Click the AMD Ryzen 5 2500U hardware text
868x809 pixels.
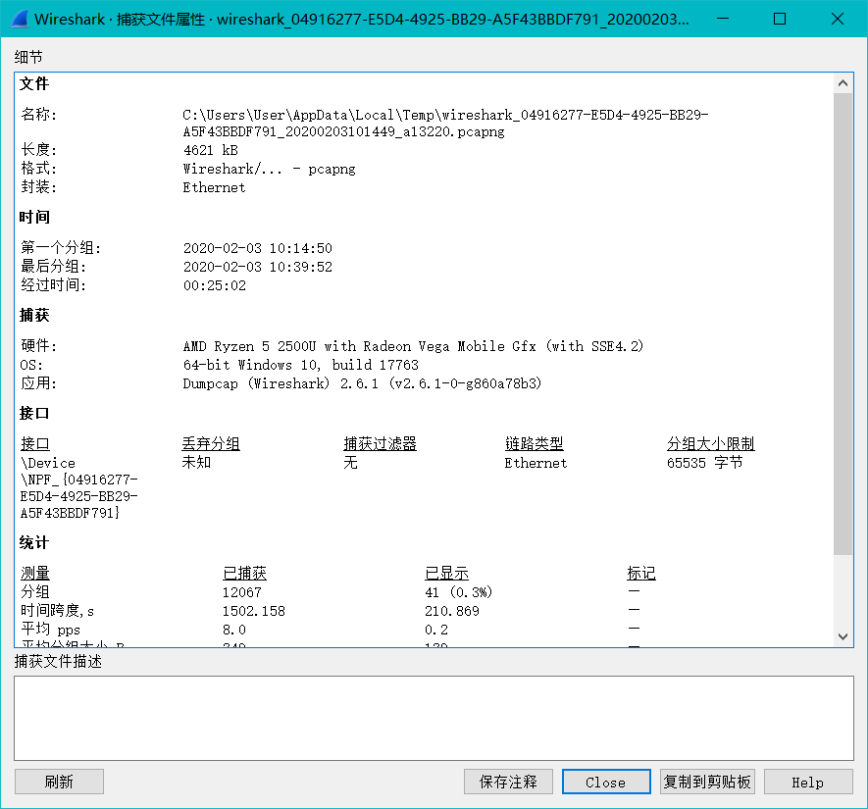pos(413,346)
